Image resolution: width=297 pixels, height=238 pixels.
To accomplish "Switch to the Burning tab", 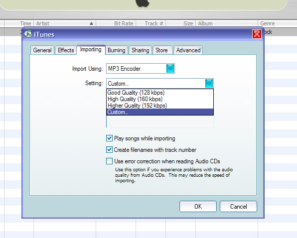I will (x=117, y=50).
